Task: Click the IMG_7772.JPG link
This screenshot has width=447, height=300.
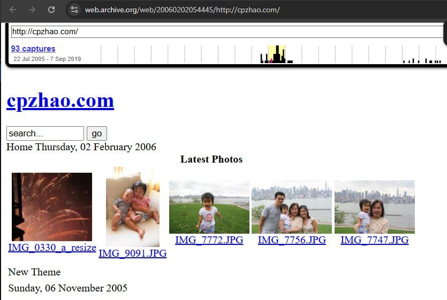Action: (209, 240)
